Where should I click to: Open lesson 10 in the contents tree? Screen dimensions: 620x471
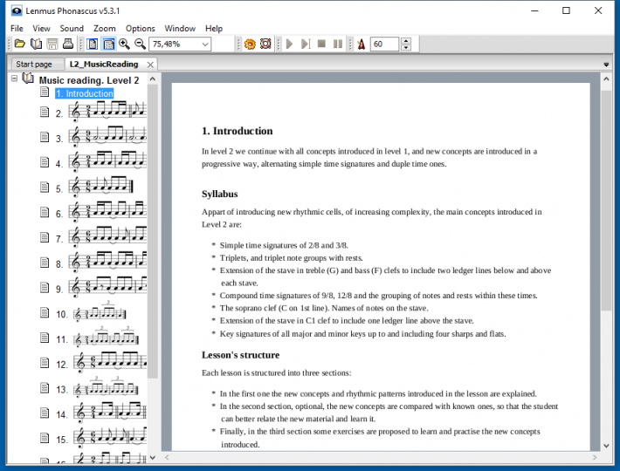click(x=91, y=313)
